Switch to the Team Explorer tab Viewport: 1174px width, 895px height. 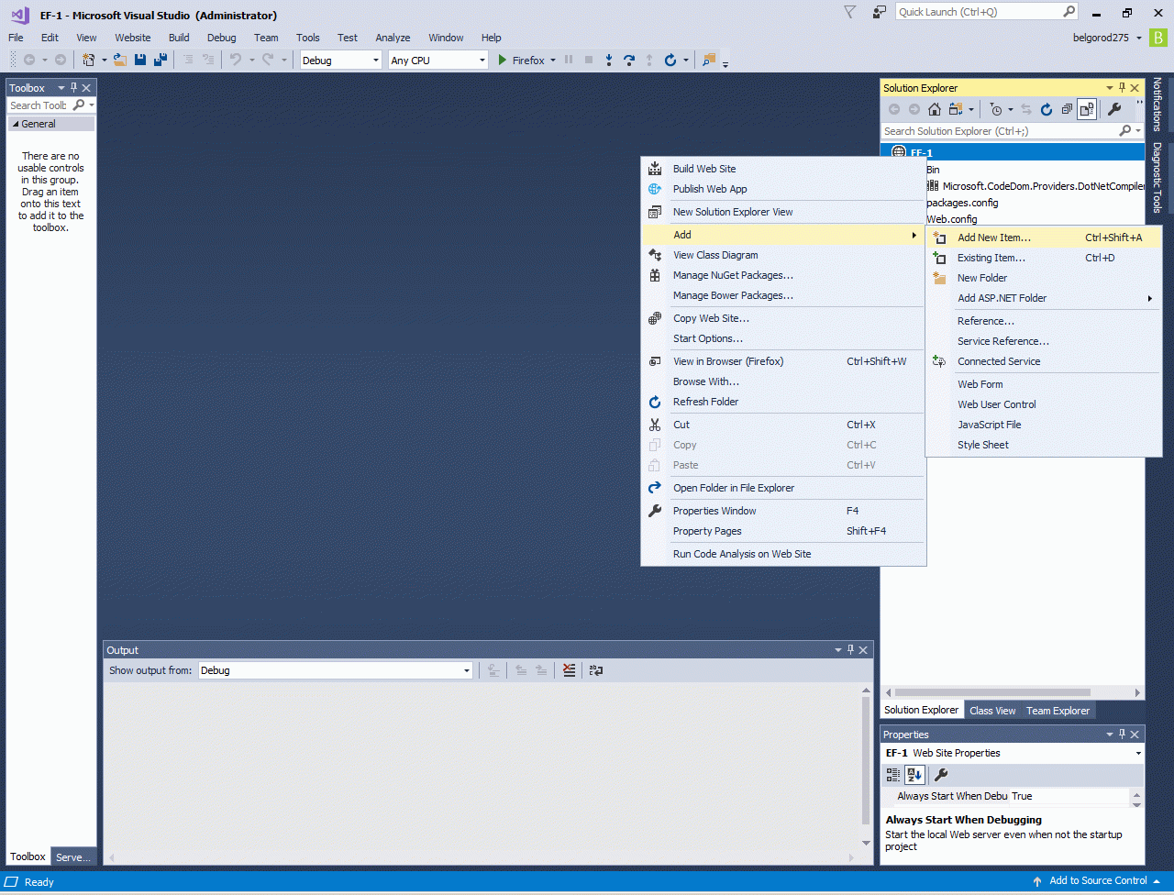pos(1058,711)
